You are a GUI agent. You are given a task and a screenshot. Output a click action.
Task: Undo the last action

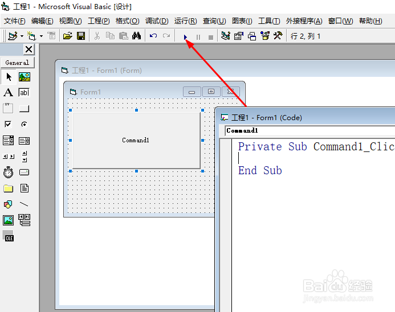tap(153, 36)
